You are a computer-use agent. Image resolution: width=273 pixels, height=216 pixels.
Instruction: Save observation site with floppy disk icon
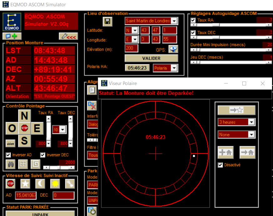tap(107, 22)
